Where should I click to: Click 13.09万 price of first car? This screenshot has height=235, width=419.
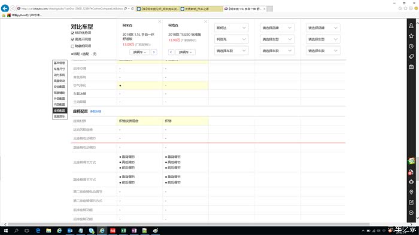(128, 45)
